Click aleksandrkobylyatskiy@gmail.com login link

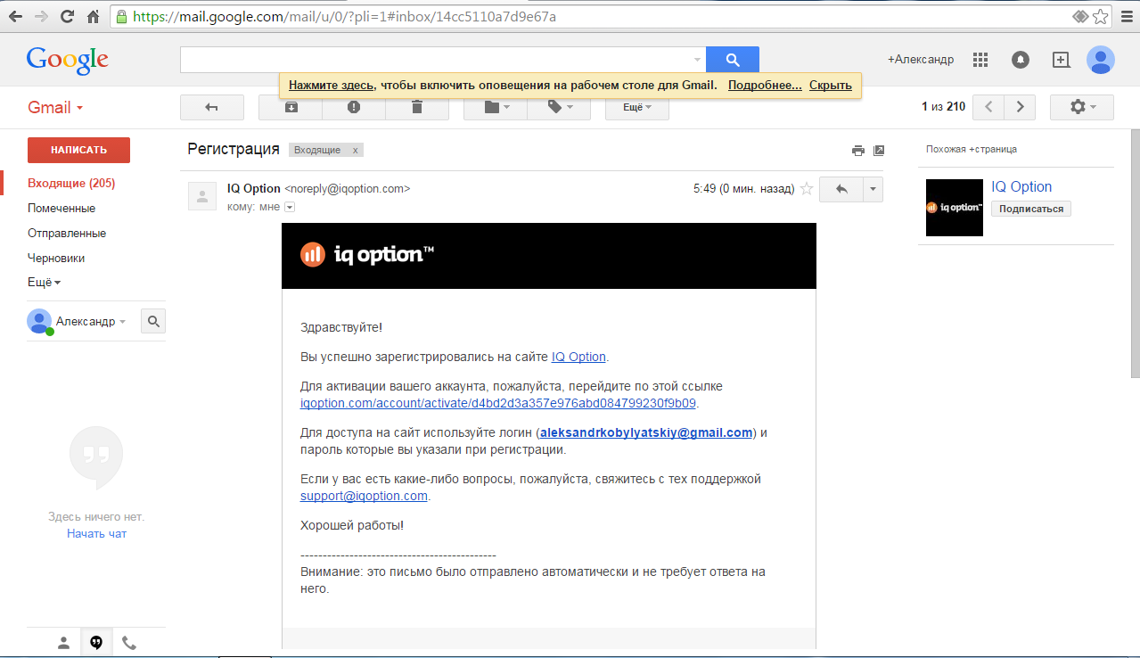coord(647,432)
